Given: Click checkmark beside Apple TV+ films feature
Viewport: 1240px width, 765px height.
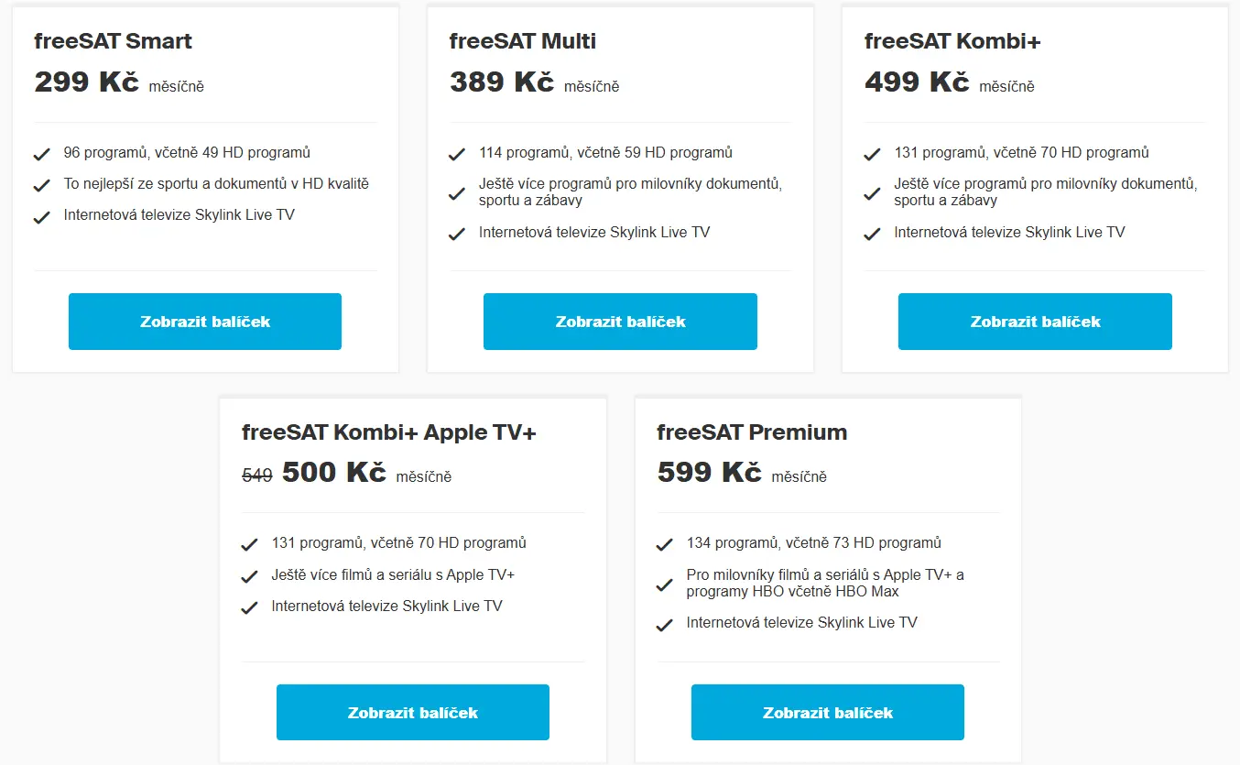Looking at the screenshot, I should tap(249, 576).
